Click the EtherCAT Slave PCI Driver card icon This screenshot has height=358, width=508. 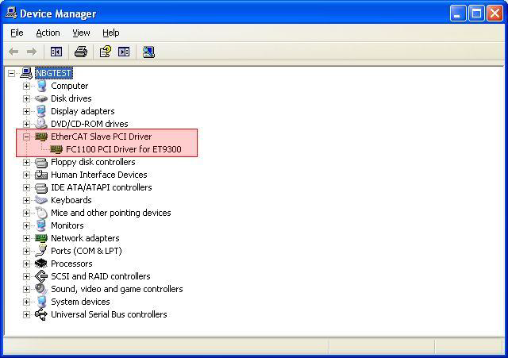pyautogui.click(x=41, y=137)
